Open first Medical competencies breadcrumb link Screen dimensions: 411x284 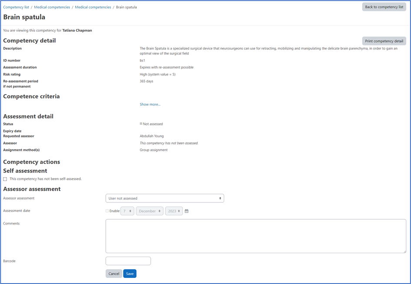[x=52, y=7]
